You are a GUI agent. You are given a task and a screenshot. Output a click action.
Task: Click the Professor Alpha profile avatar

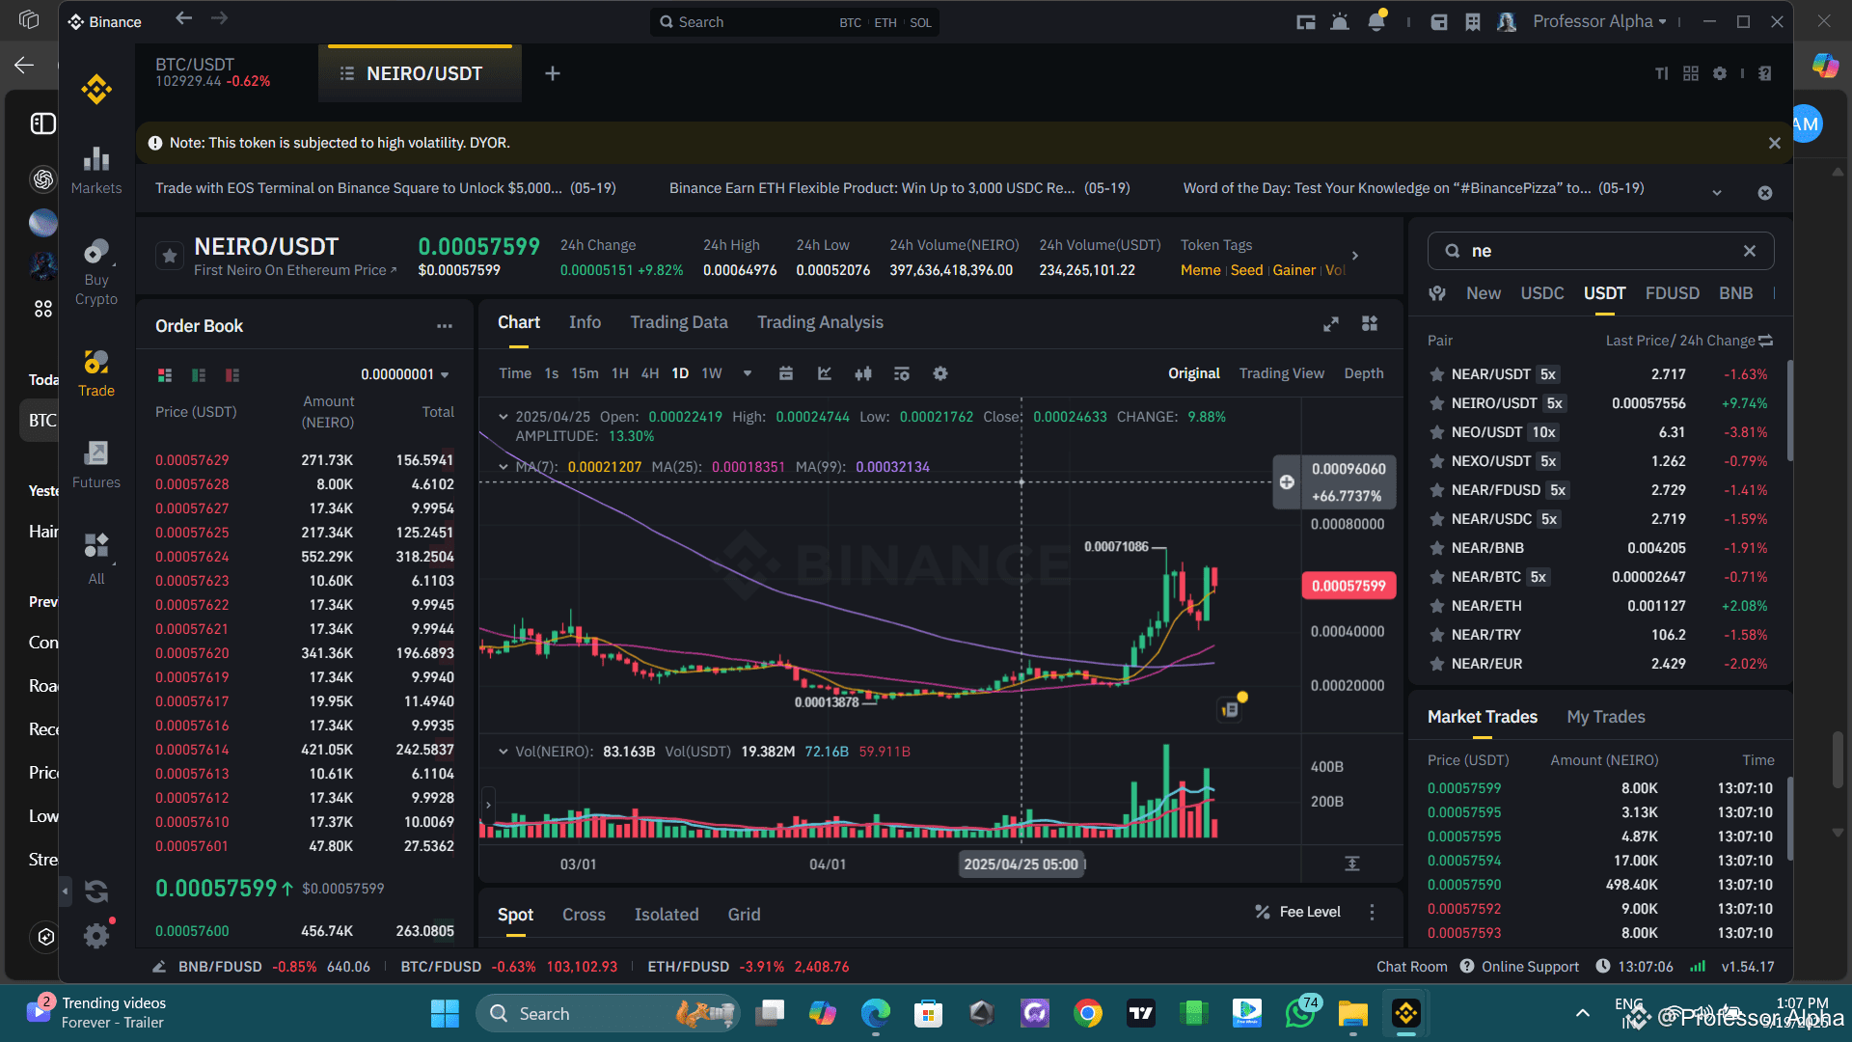click(1507, 22)
